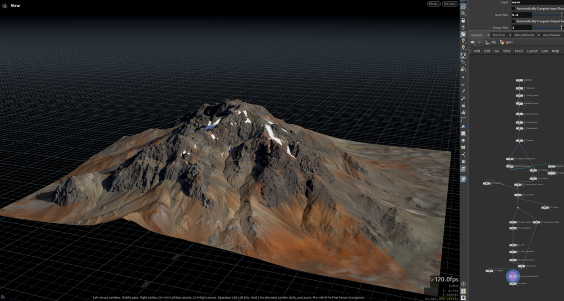Adjust the Input Min slider
The width and height of the screenshot is (564, 301).
pos(548,15)
